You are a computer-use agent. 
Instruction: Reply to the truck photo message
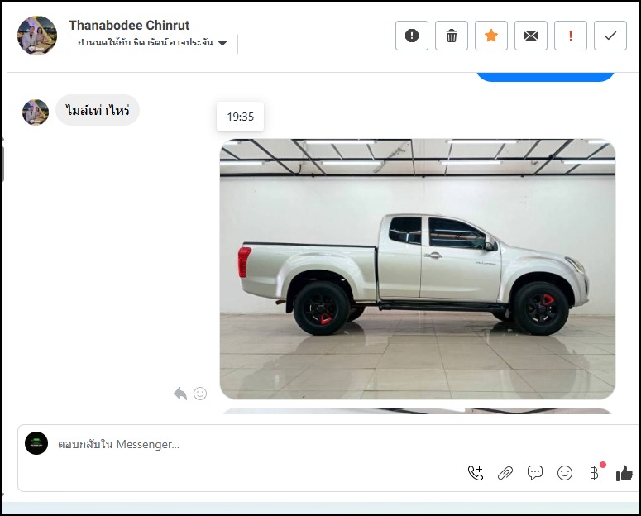click(x=180, y=394)
